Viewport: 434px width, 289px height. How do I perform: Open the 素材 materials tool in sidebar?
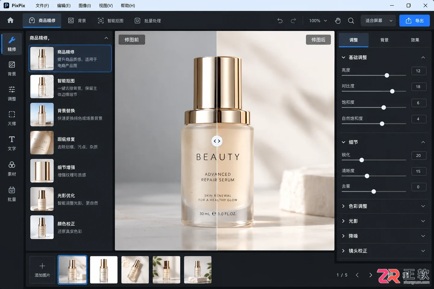(x=12, y=169)
